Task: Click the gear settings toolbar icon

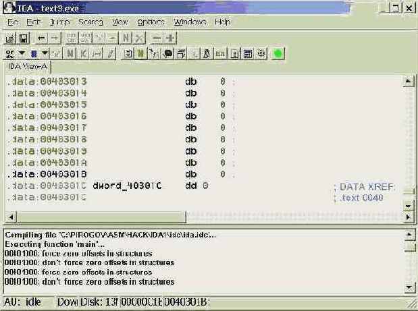Action: tap(261, 53)
